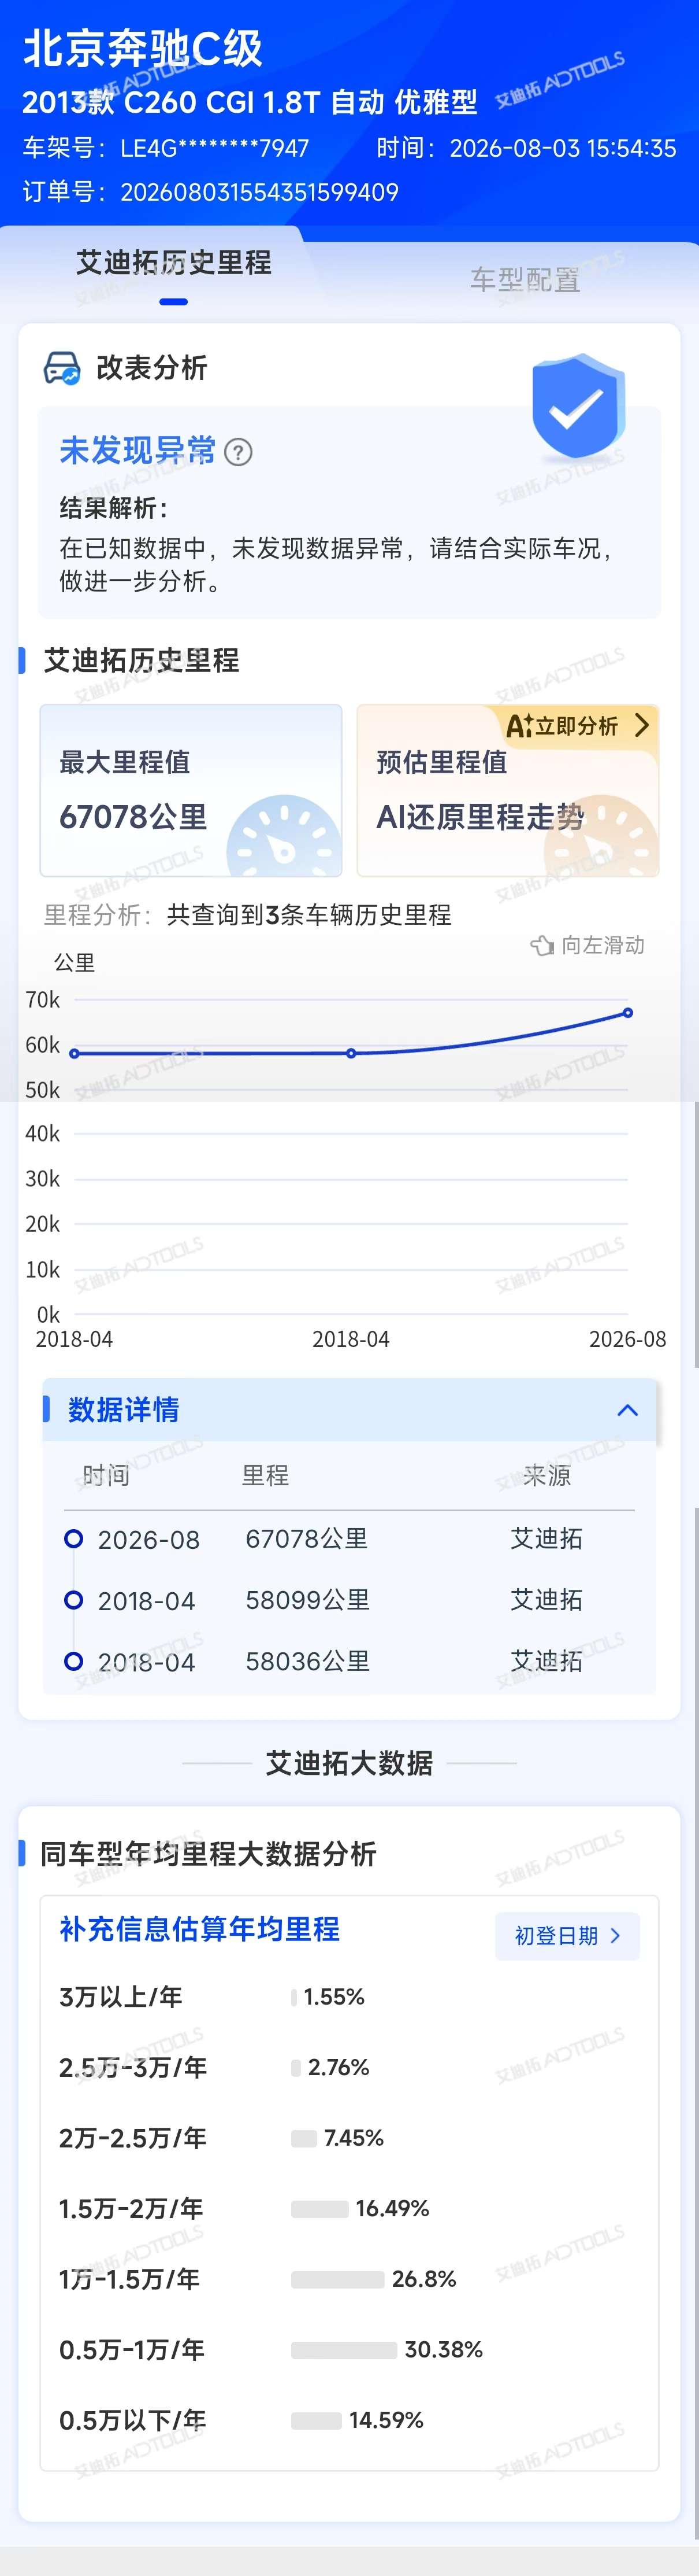Click the 58099公里 mileage entry

[x=307, y=1600]
